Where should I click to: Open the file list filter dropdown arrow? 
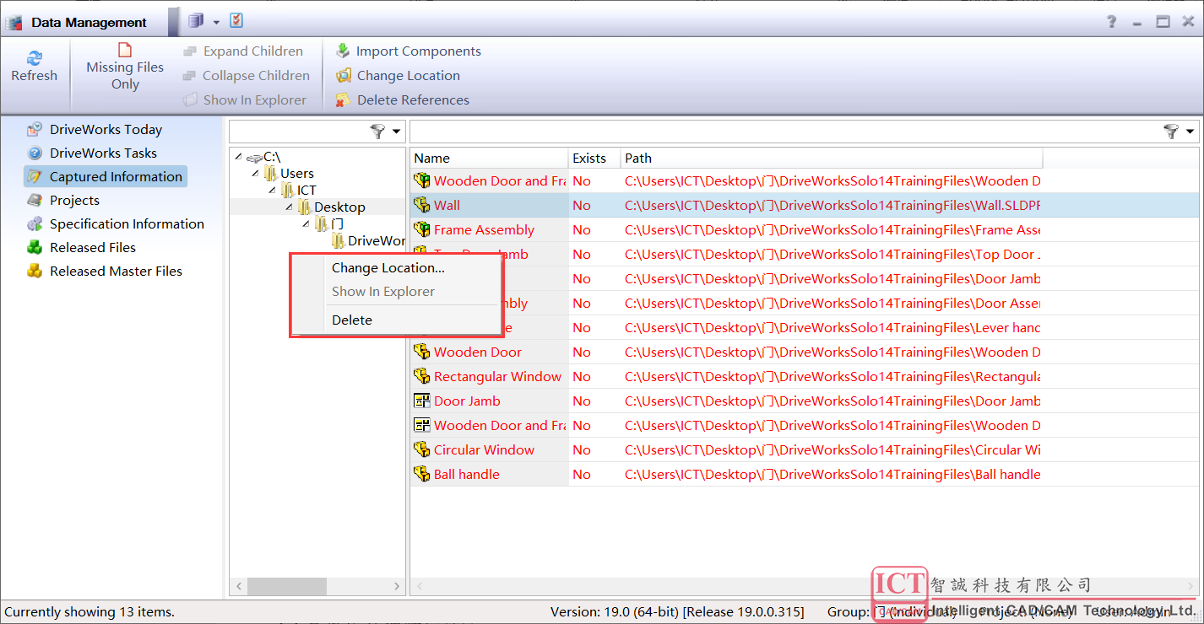(x=1190, y=132)
